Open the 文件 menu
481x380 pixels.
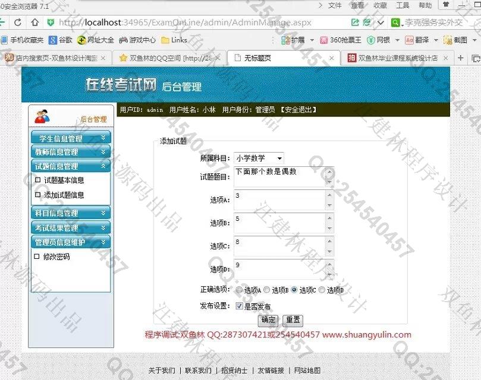coord(335,5)
